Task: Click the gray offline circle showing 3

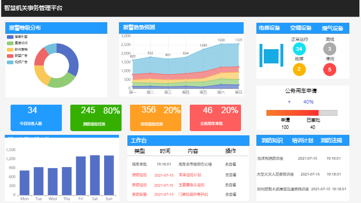Action: point(329,49)
